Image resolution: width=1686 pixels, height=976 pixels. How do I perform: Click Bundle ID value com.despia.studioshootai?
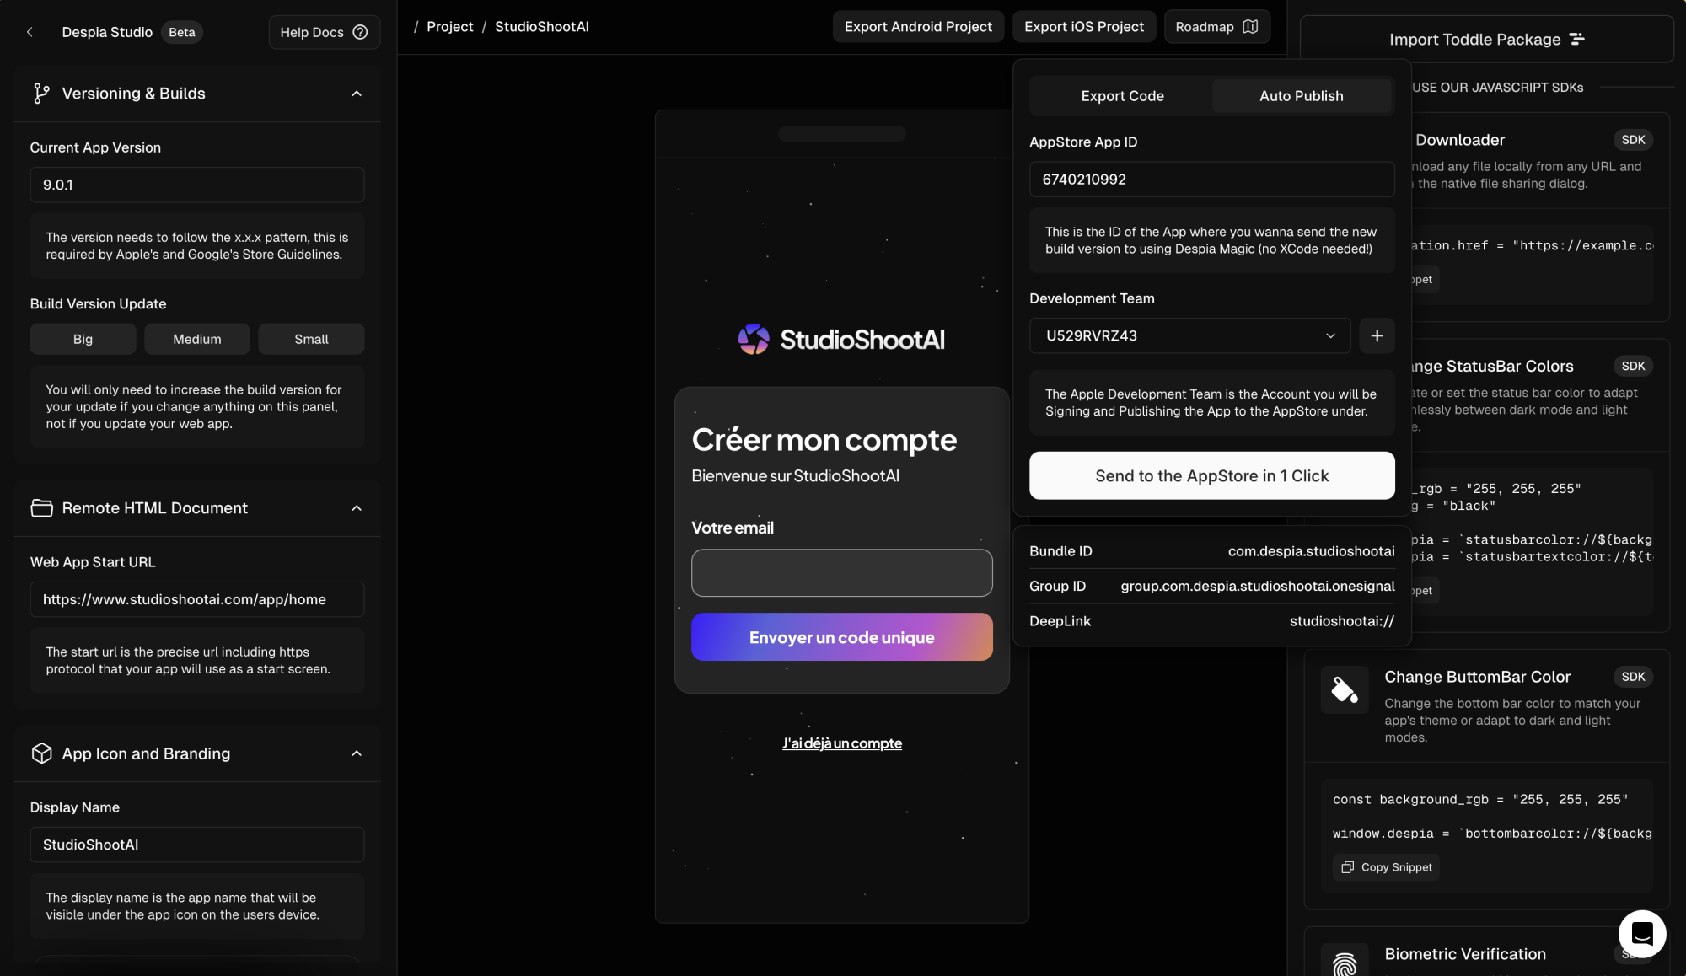pos(1311,551)
